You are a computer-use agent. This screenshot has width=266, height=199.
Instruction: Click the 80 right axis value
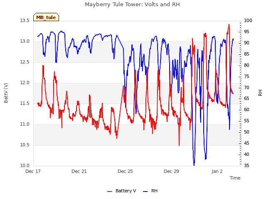(x=246, y=65)
